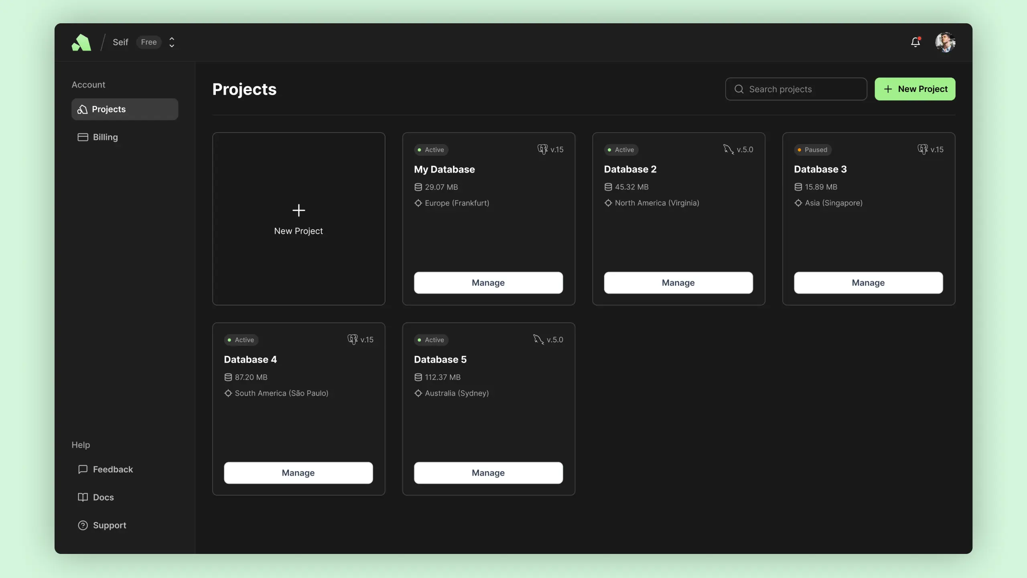Image resolution: width=1027 pixels, height=578 pixels.
Task: Click the storage icon on Database 4
Action: click(228, 377)
